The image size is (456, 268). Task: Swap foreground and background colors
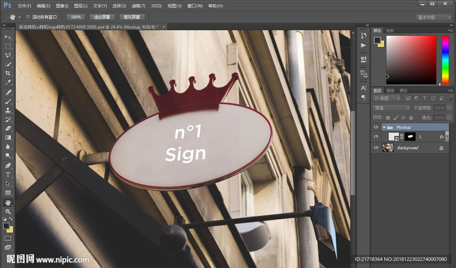(x=11, y=219)
